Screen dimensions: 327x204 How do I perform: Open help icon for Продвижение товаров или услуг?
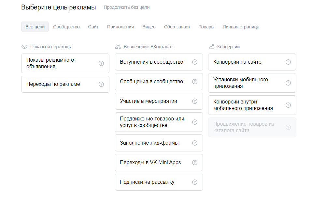tap(194, 122)
